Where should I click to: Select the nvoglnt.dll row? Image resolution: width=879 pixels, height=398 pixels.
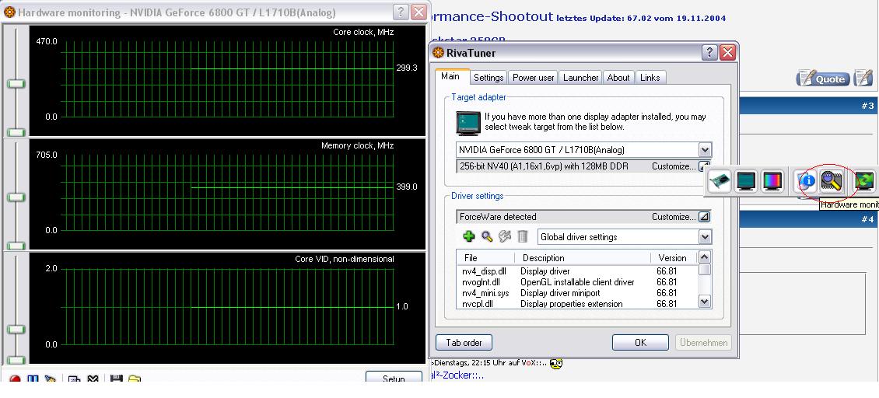pyautogui.click(x=577, y=282)
